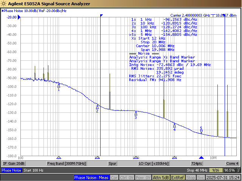Click the solid marker 5 triangle on frequency axis
242x181 pixels.
click(x=201, y=158)
